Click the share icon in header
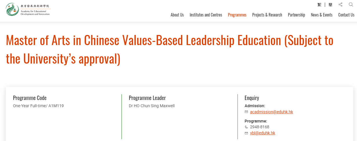This screenshot has width=357, height=141. [x=341, y=5]
